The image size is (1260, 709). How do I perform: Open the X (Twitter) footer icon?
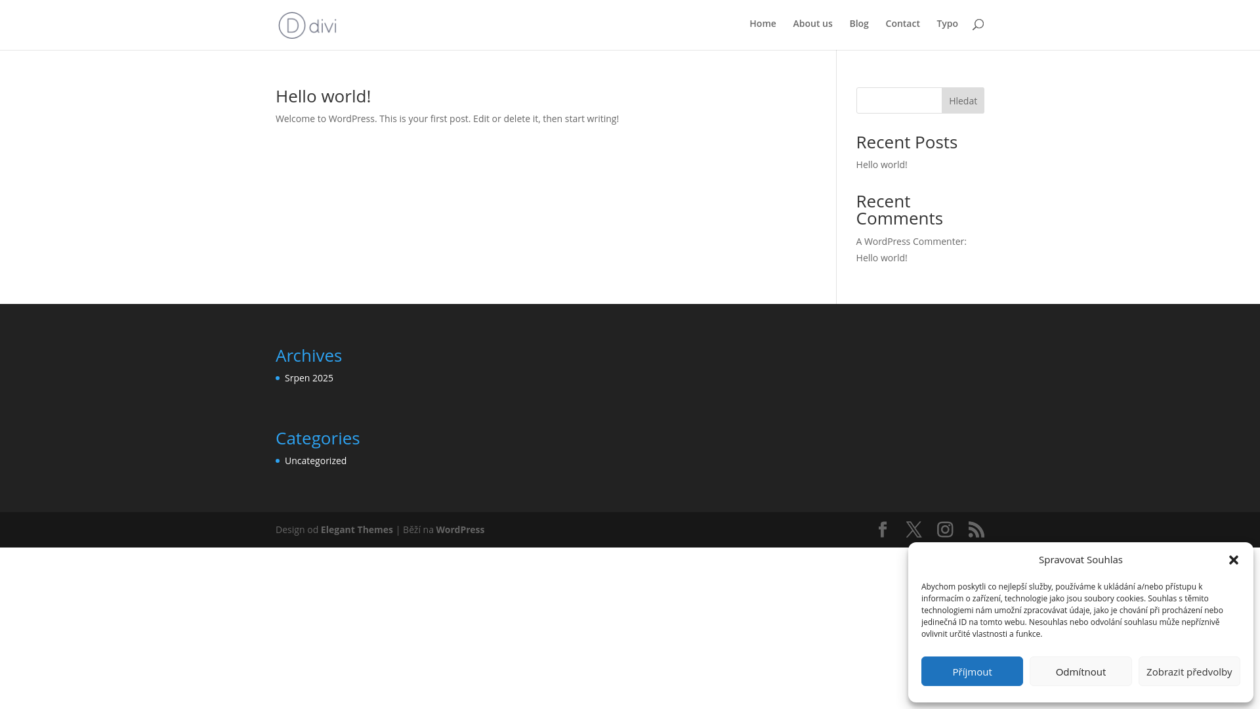tap(913, 530)
